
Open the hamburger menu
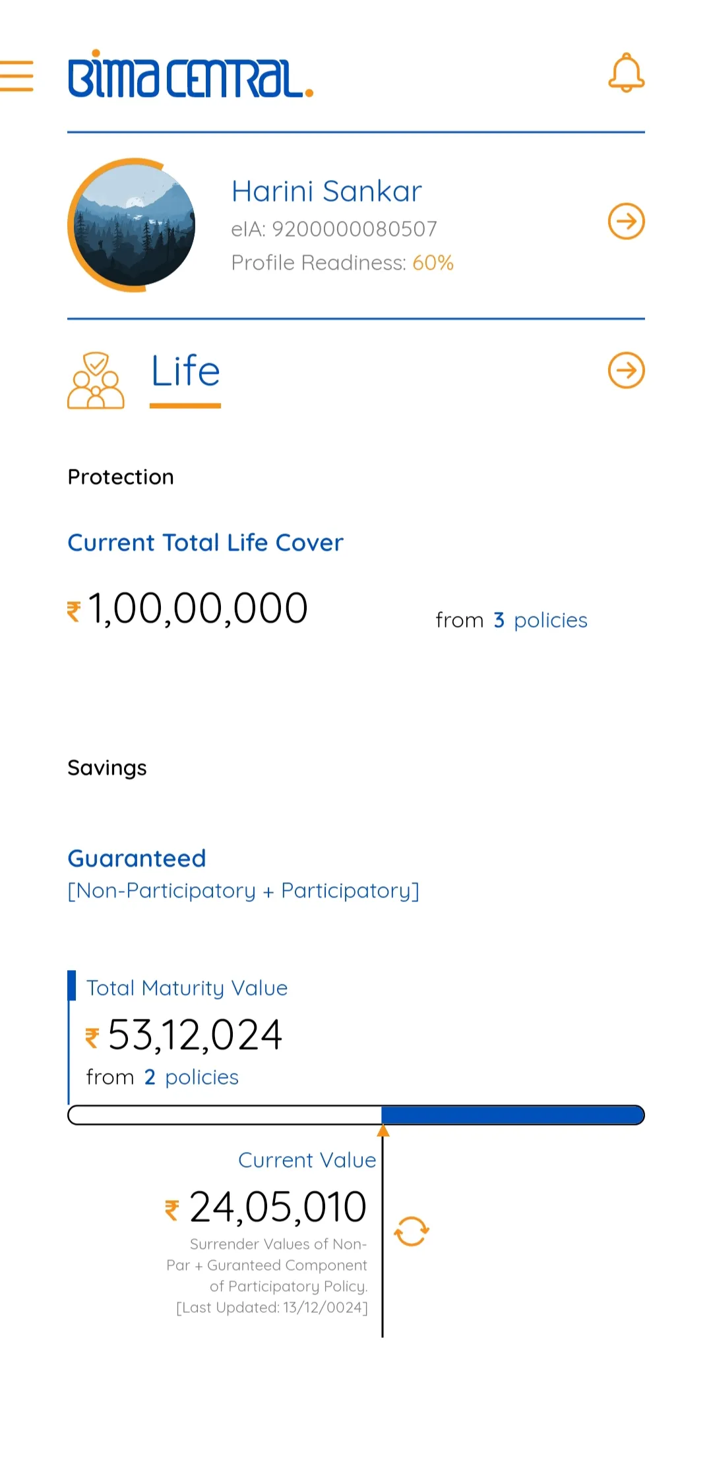[16, 76]
